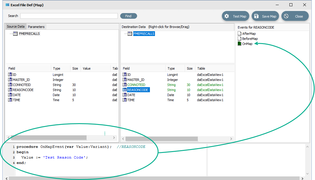This screenshot has height=180, width=315.
Task: Open the OnMap event
Action: click(247, 44)
